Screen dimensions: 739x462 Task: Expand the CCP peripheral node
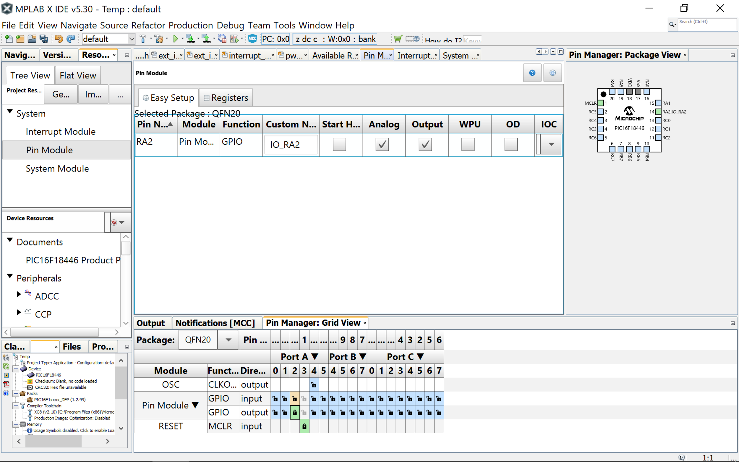[19, 312]
